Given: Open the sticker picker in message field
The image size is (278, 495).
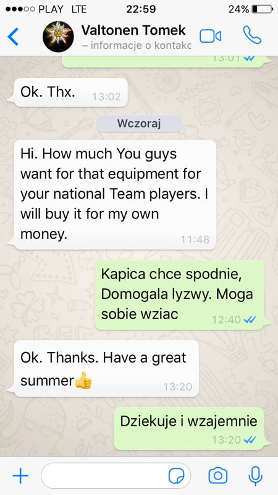Looking at the screenshot, I should [x=177, y=475].
